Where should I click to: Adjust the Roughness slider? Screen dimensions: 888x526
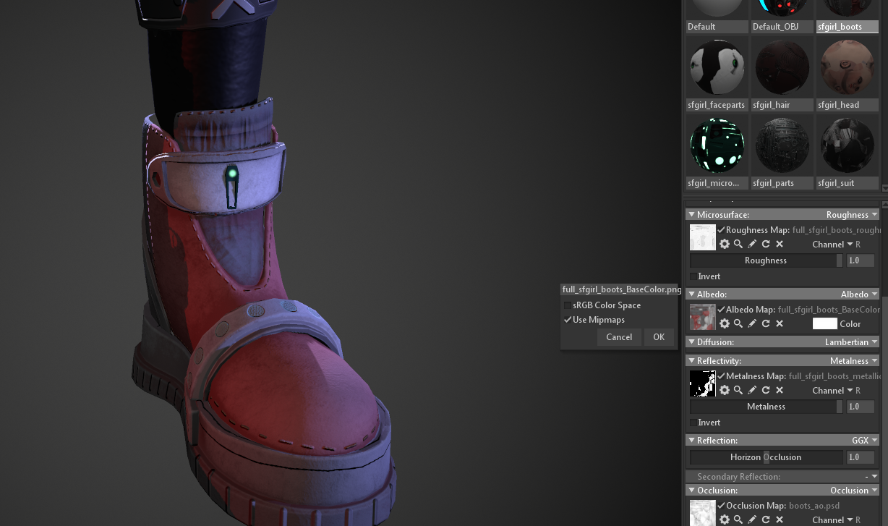pyautogui.click(x=766, y=260)
